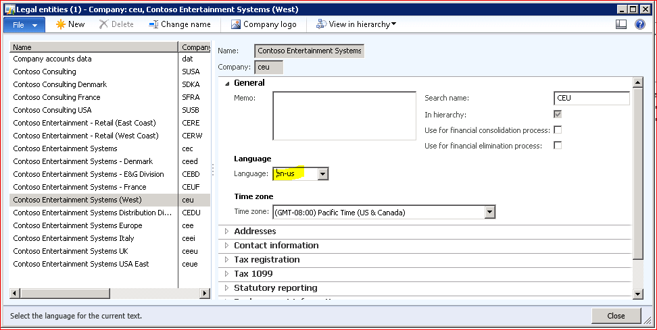Click the view layout icon beside help
Screen dimensions: 657x330
621,24
